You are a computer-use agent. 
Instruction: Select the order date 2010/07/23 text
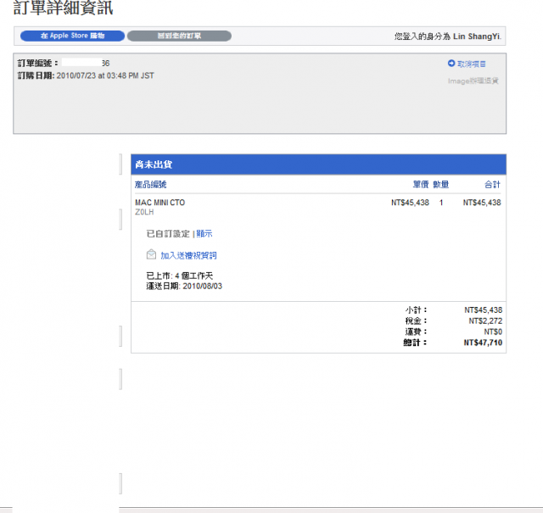tap(105, 75)
